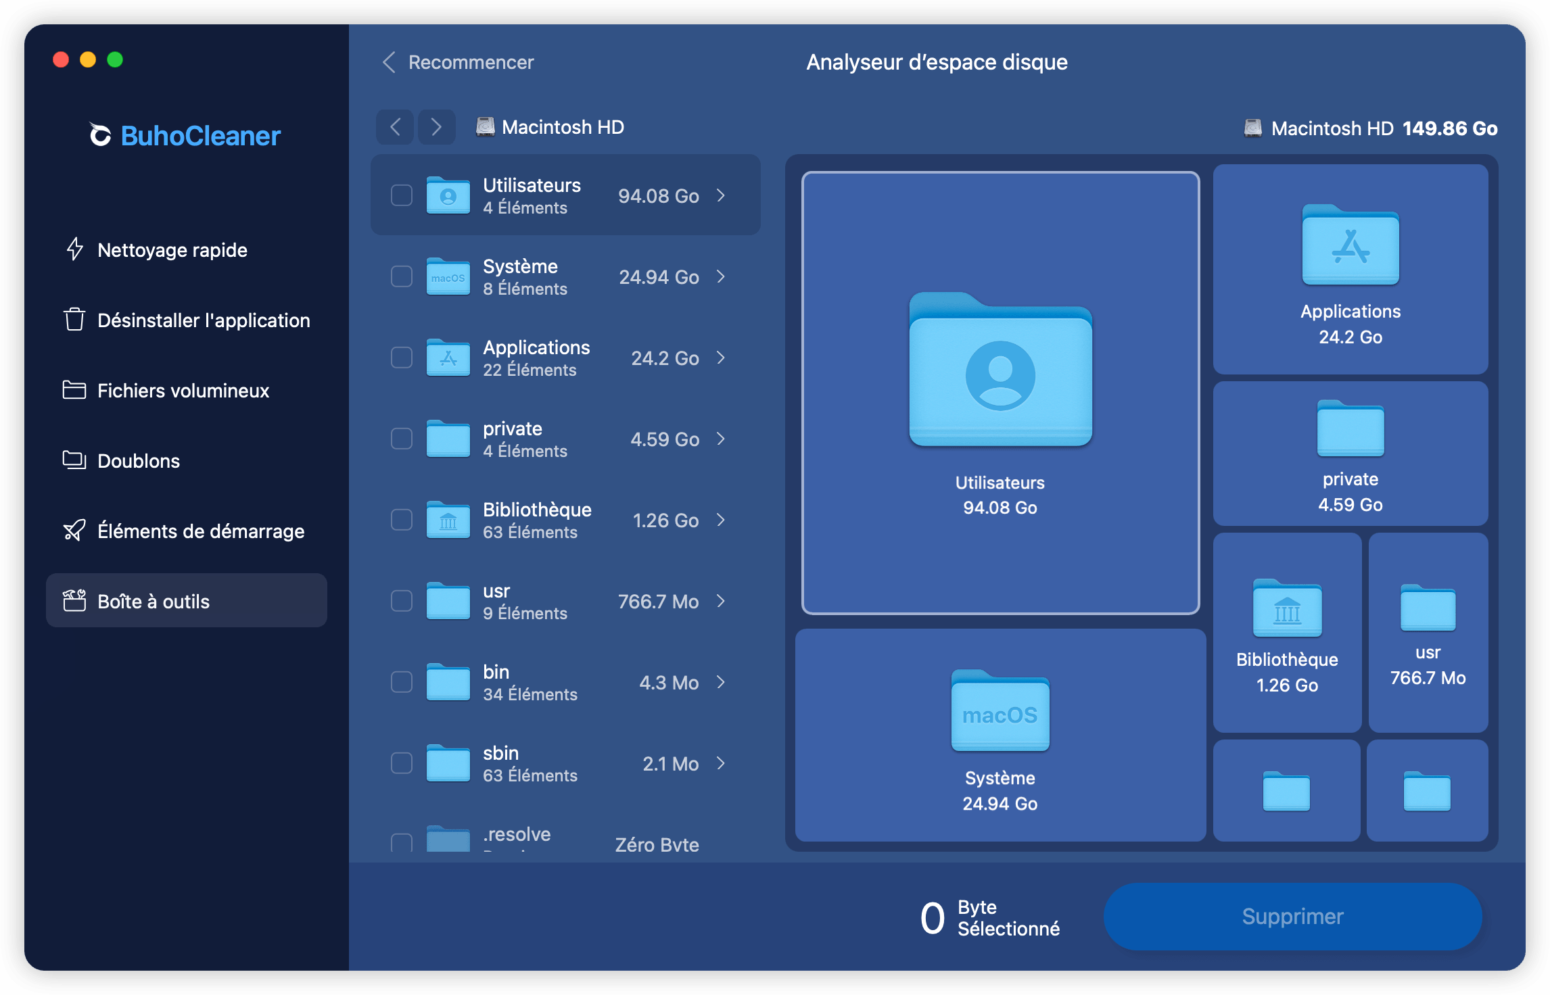Select the Applications 24.2 Go treemap tile
Screen dimensions: 1550x995
(1351, 269)
